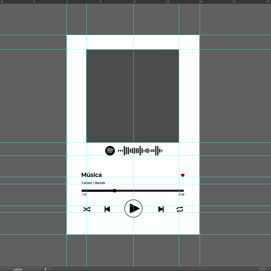Open the status bar arrow menu beside Seleção

45,269
